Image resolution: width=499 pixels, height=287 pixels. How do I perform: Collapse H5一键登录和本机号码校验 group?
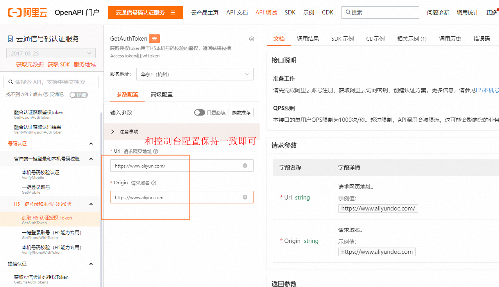point(91,204)
